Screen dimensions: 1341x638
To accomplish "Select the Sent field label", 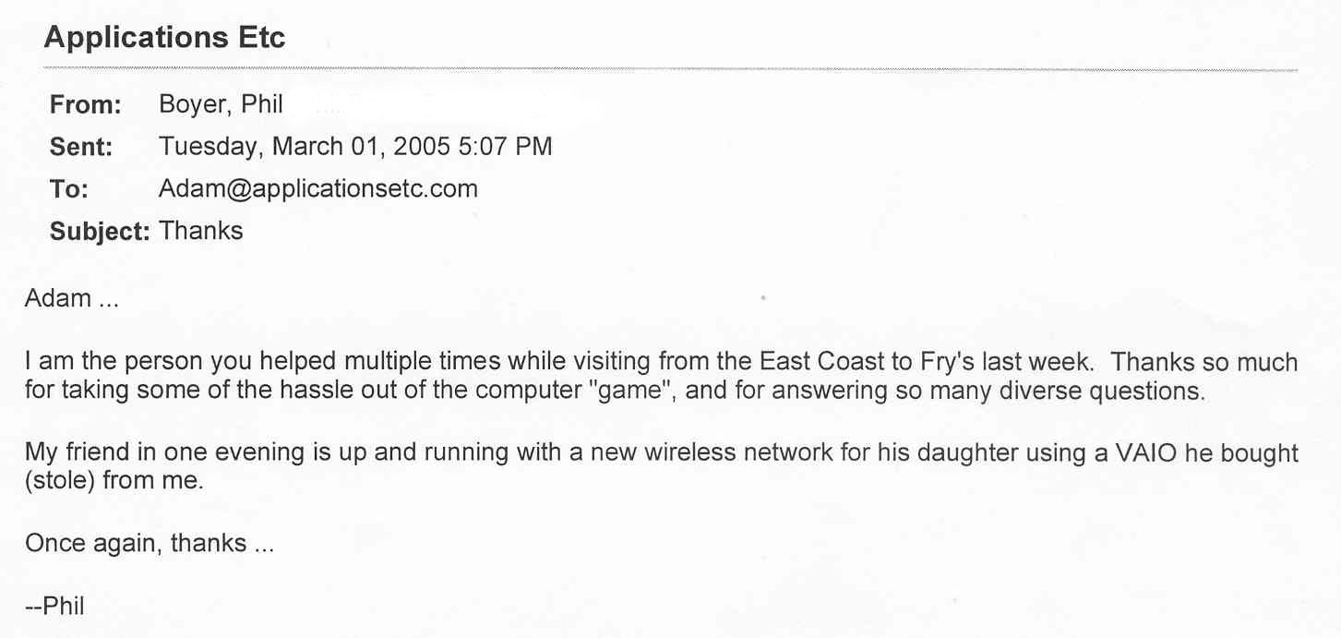I will coord(81,148).
